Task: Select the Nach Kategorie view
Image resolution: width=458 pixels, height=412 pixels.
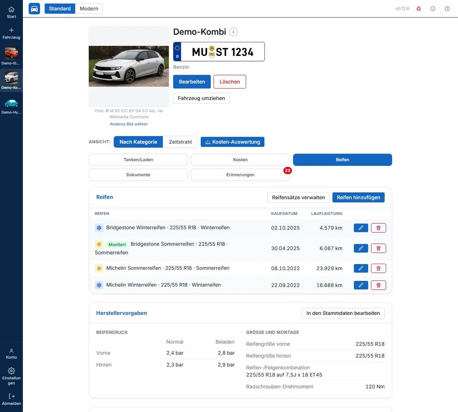Action: point(138,142)
